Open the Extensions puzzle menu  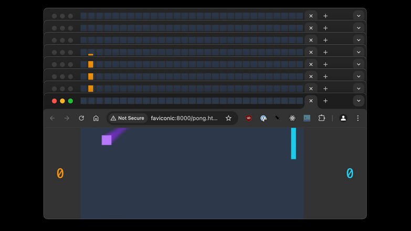pos(322,118)
